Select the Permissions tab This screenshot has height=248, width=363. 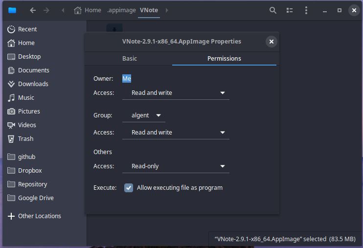[224, 59]
